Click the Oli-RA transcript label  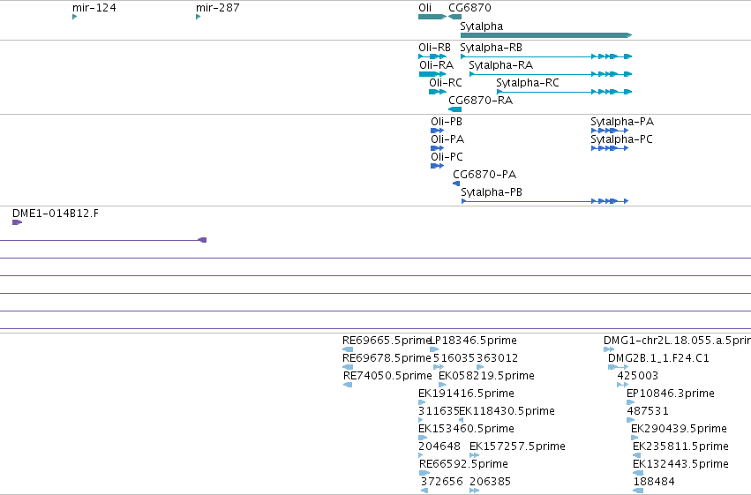point(436,65)
